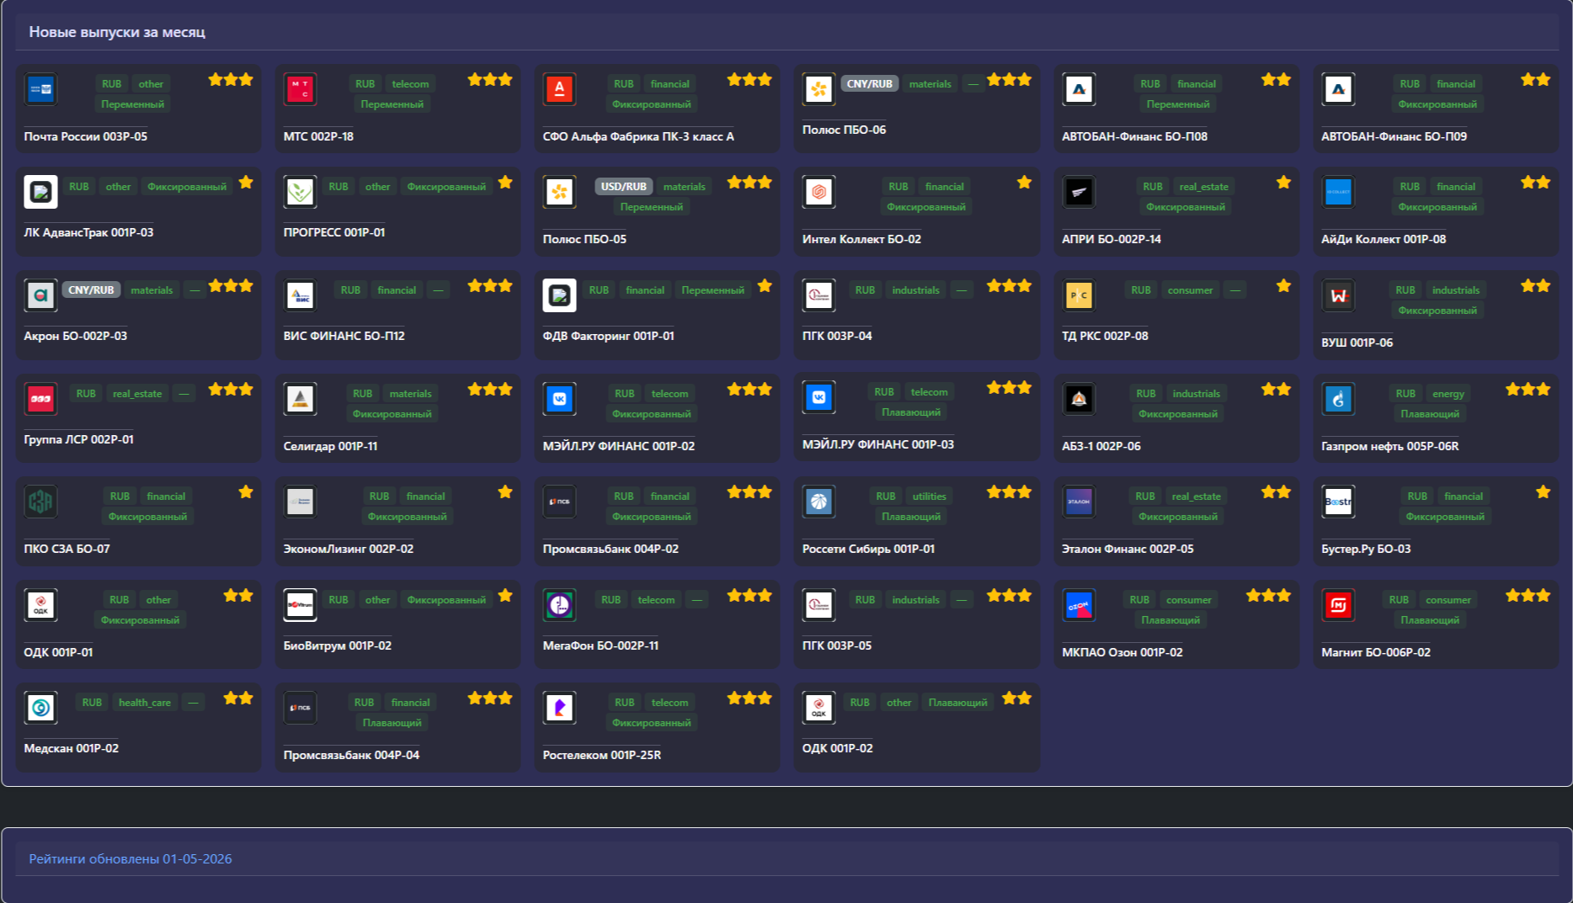Open the Бустер.Ру БО-03 logo icon
Screen dimensions: 1573x903
(1338, 502)
